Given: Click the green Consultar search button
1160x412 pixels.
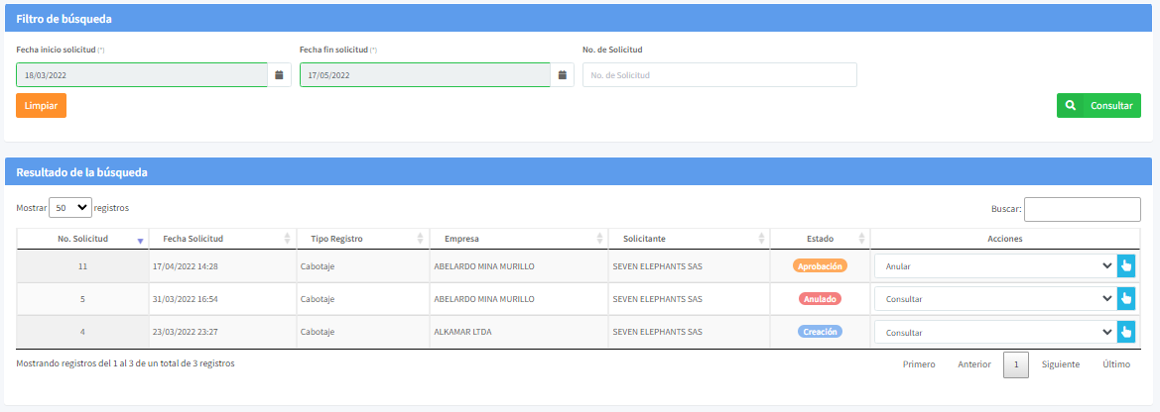Looking at the screenshot, I should (x=1098, y=105).
